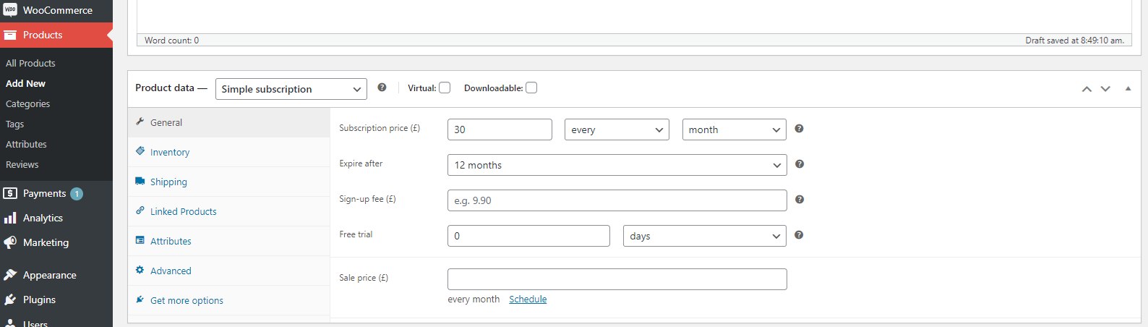Click into the Sign-up fee field
The image size is (1148, 327).
[617, 200]
